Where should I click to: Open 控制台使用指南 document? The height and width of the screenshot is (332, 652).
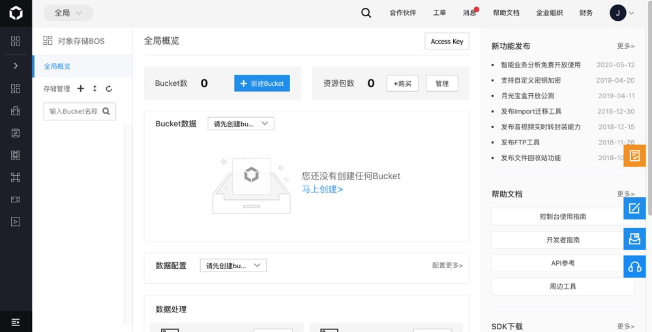(563, 217)
